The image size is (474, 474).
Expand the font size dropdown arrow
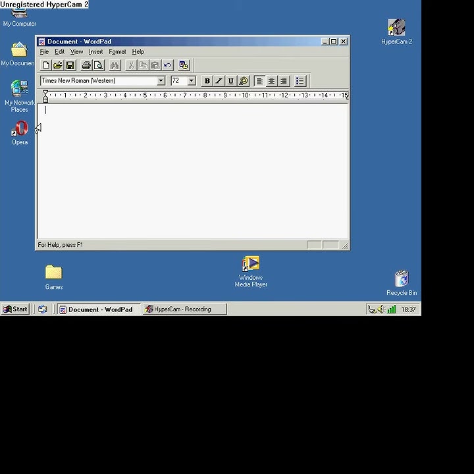pyautogui.click(x=192, y=81)
